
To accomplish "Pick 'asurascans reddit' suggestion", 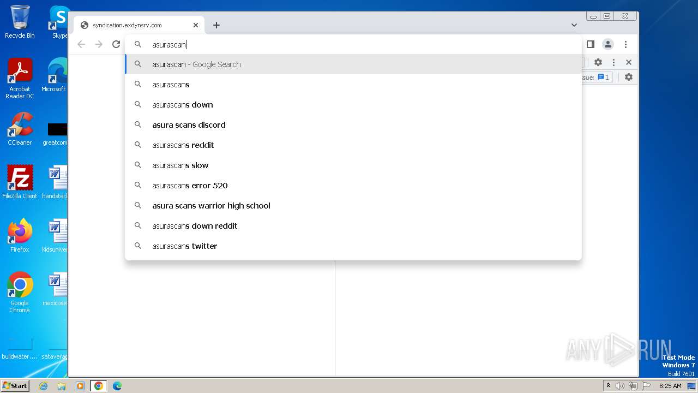I will point(353,145).
